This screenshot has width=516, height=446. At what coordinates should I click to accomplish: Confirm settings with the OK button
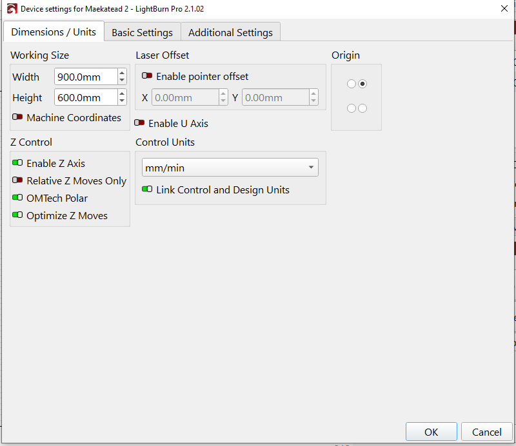pyautogui.click(x=431, y=432)
